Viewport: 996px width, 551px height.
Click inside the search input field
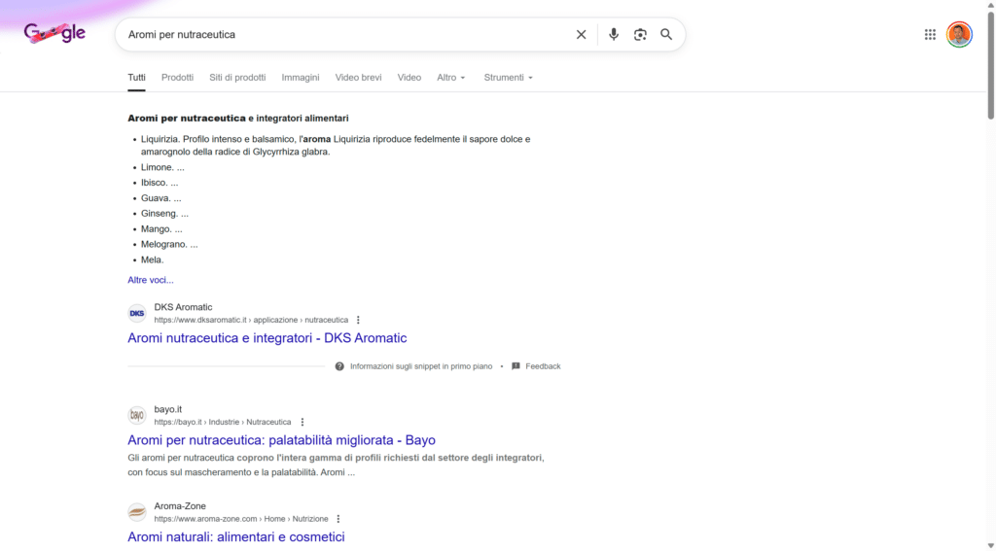point(340,34)
